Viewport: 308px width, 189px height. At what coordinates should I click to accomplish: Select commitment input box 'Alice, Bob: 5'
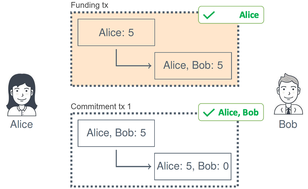point(116,133)
